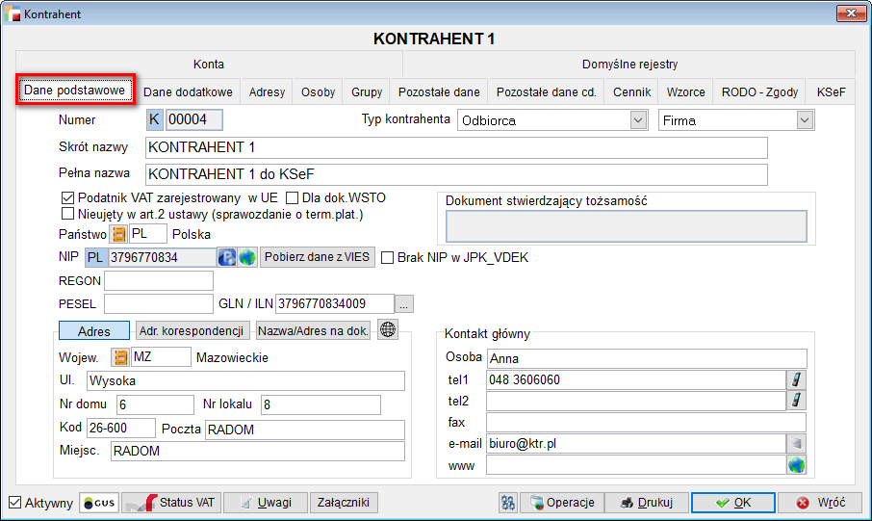Toggle the Aktywny checkbox
The height and width of the screenshot is (521, 872).
14,503
